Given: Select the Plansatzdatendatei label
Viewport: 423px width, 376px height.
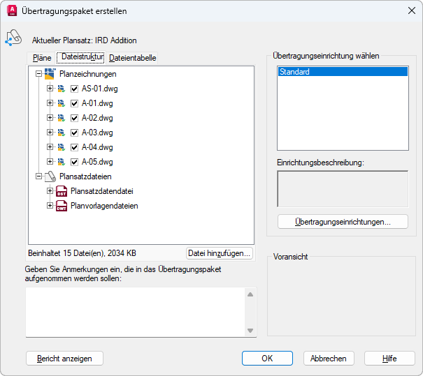Looking at the screenshot, I should 101,191.
